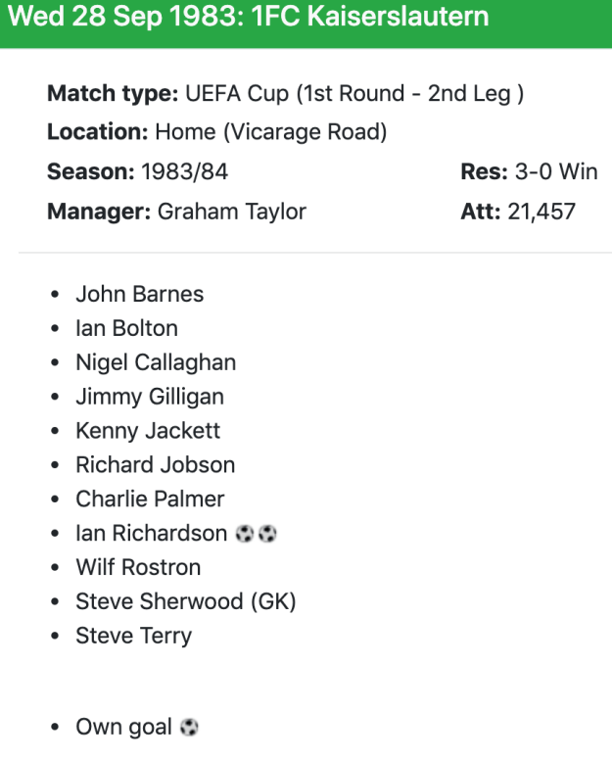Click the football icon beside Own goal

coord(189,727)
